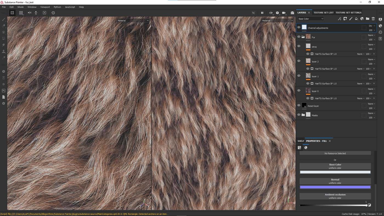Take a viewport screenshot with camera icon
Viewport: 384px width, 216px height.
pos(292,13)
